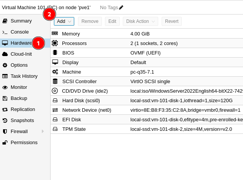The width and height of the screenshot is (243, 180).
Task: Select the CD/DVD Drive (ide2) label
Action: click(85, 91)
